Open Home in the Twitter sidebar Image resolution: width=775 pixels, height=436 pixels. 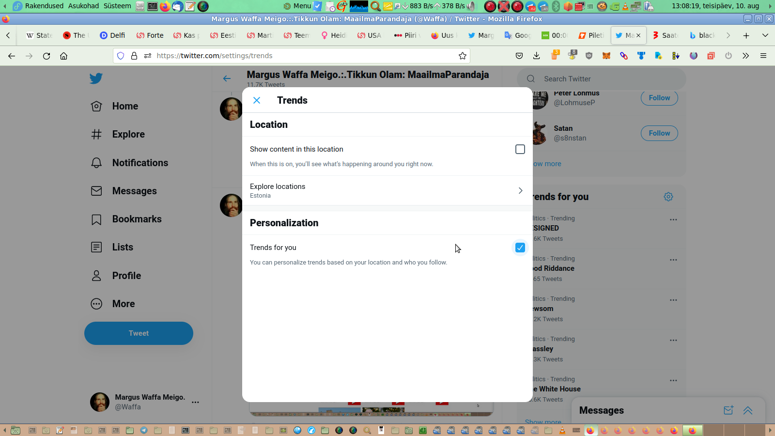(x=115, y=106)
